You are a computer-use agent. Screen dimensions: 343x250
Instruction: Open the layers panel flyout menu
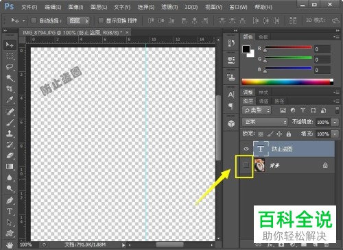(336, 101)
